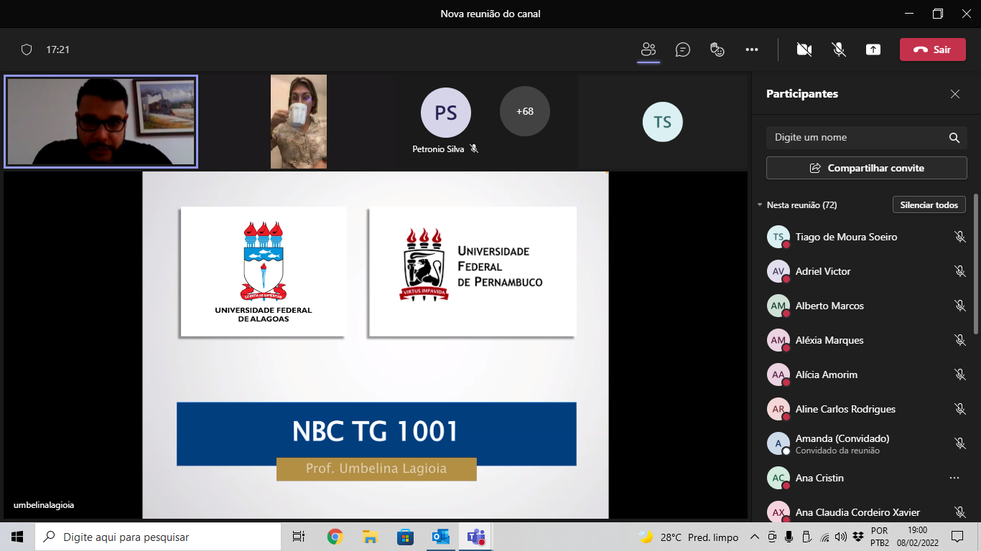
Task: Open the participants panel icon in toolbar
Action: [648, 50]
